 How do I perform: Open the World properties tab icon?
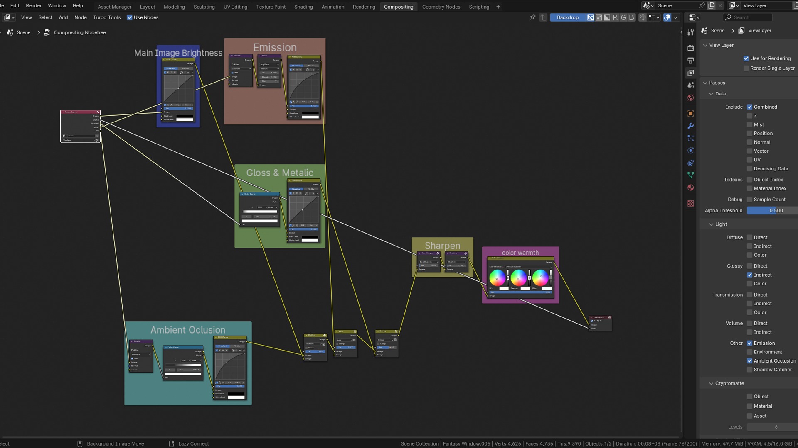[690, 98]
